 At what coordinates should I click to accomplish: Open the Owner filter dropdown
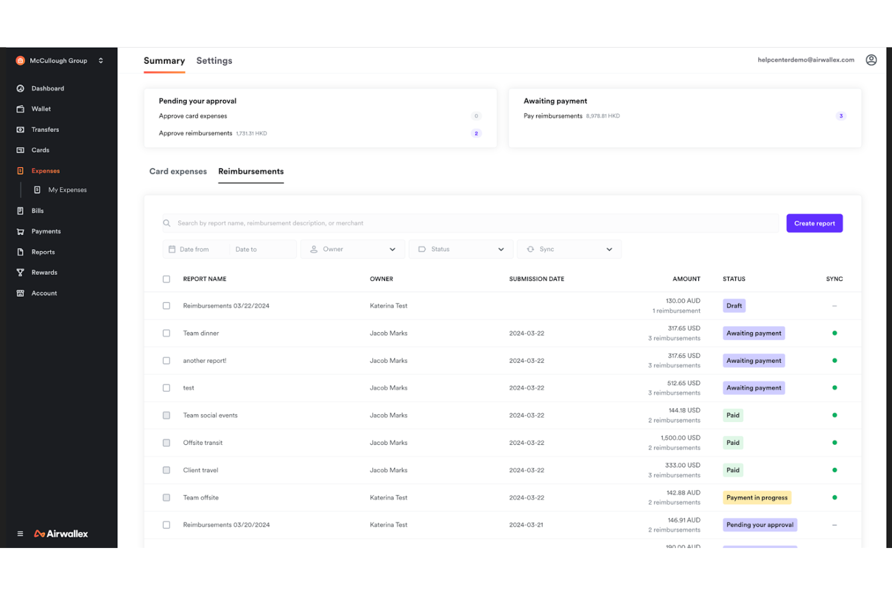click(352, 248)
